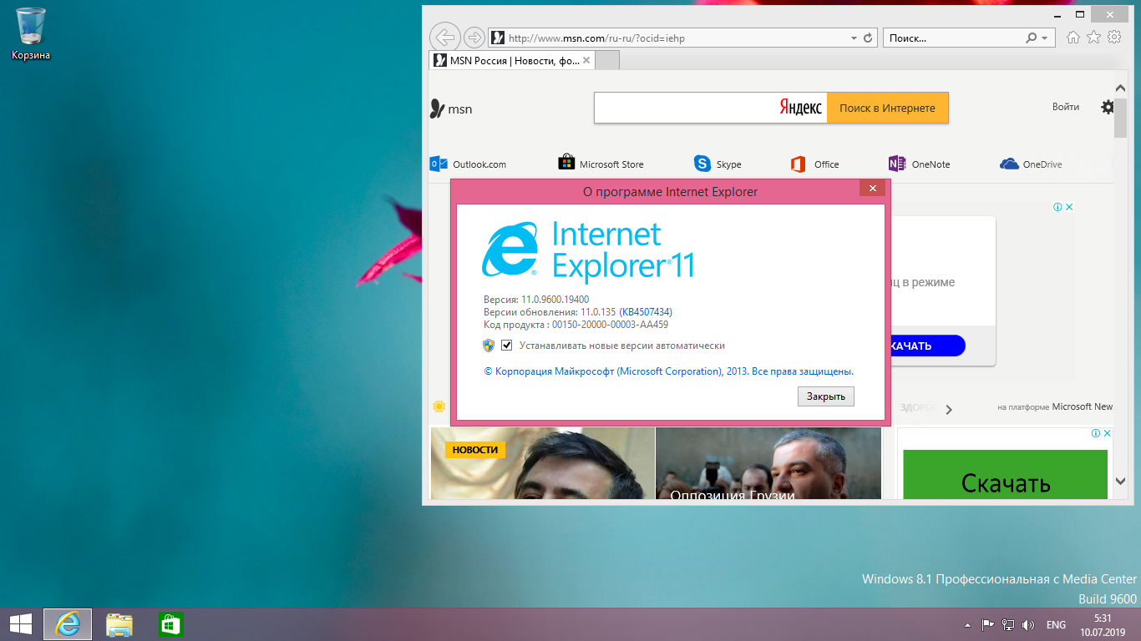Click the green Скачать ad banner
Viewport: 1141px width, 641px height.
(1005, 475)
